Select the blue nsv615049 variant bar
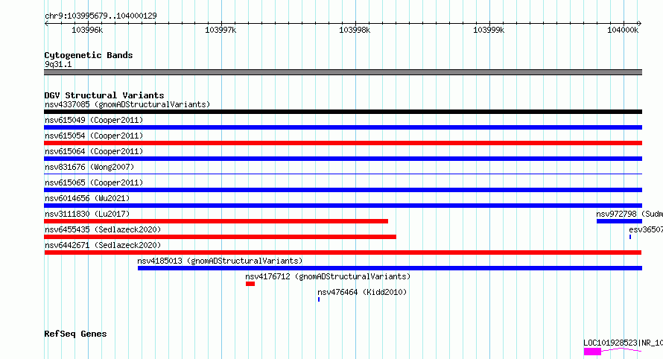Image resolution: width=663 pixels, height=359 pixels. [x=343, y=127]
